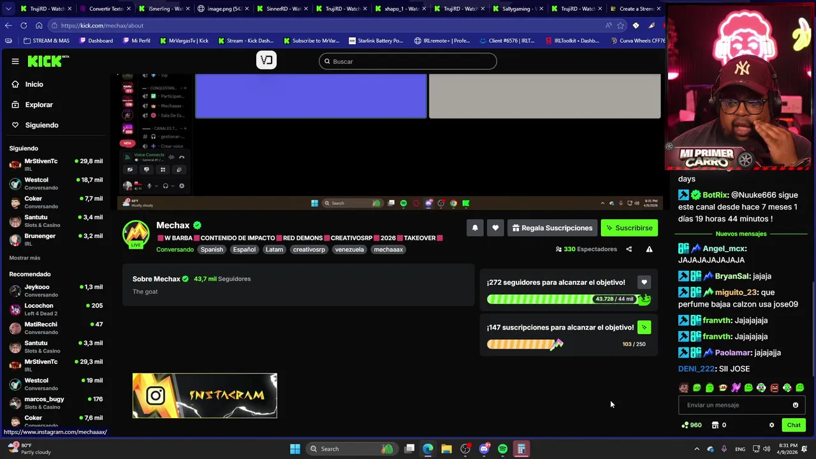Open the chat shop icon showing 0
This screenshot has width=816, height=459.
pyautogui.click(x=719, y=425)
